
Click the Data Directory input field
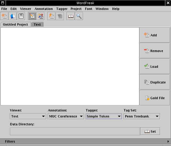tap(75, 131)
